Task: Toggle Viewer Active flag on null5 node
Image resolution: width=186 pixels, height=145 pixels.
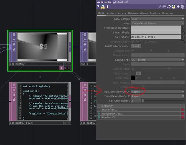Action: click(85, 34)
